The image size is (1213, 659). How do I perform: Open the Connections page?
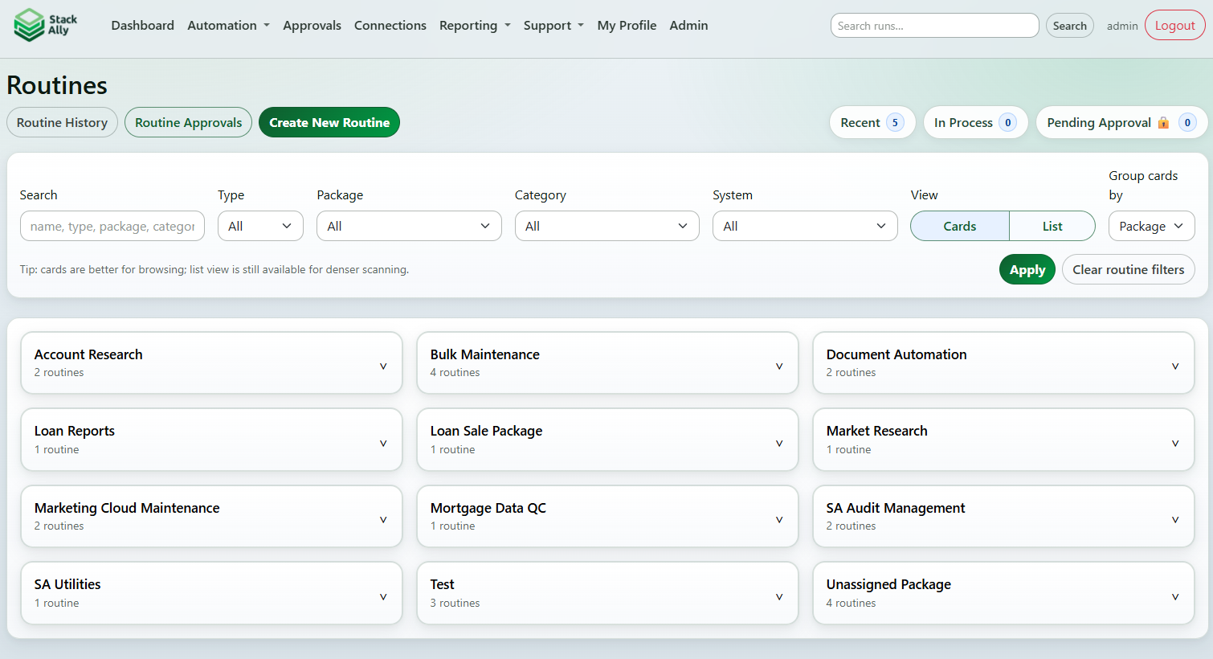tap(390, 25)
